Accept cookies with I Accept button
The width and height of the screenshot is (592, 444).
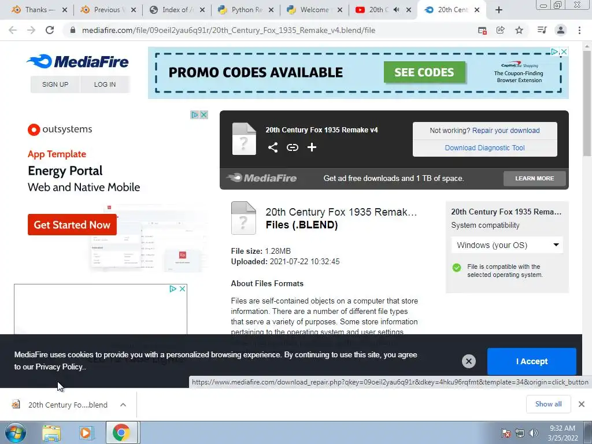coord(532,361)
